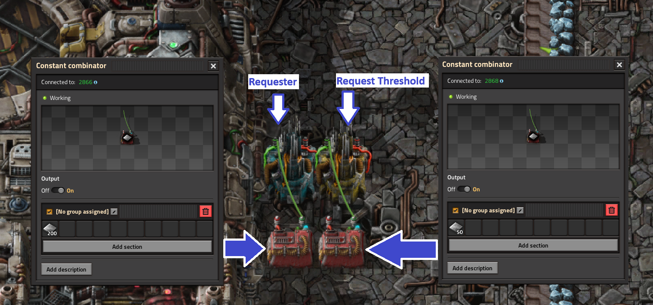The image size is (653, 305).
Task: Select empty signal slot beside 200 plate
Action: click(x=68, y=229)
